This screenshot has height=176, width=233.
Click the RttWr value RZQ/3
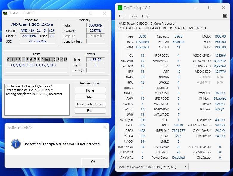[220, 104]
